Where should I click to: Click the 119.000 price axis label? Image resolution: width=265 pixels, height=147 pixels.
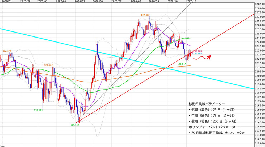[260, 84]
